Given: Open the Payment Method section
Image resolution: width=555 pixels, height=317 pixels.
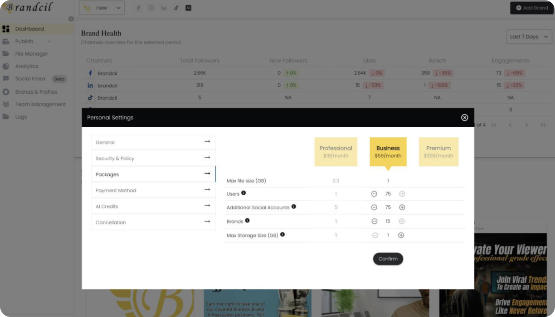Looking at the screenshot, I should pyautogui.click(x=153, y=190).
